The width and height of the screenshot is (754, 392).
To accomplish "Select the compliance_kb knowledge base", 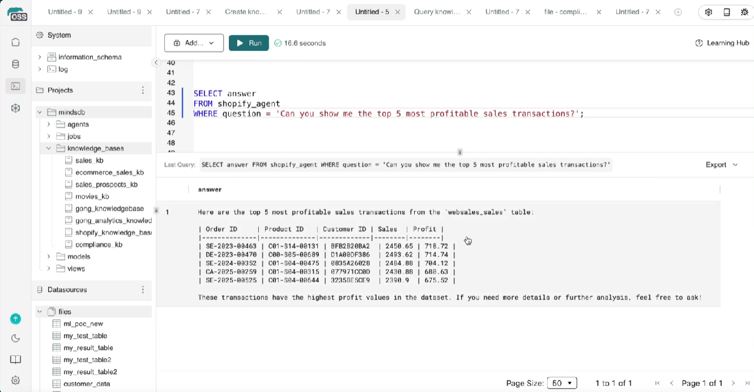I will point(99,245).
